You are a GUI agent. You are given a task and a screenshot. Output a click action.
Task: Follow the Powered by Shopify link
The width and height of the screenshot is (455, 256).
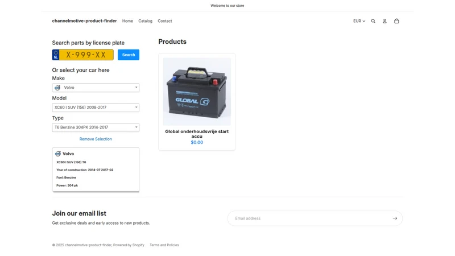coord(129,245)
